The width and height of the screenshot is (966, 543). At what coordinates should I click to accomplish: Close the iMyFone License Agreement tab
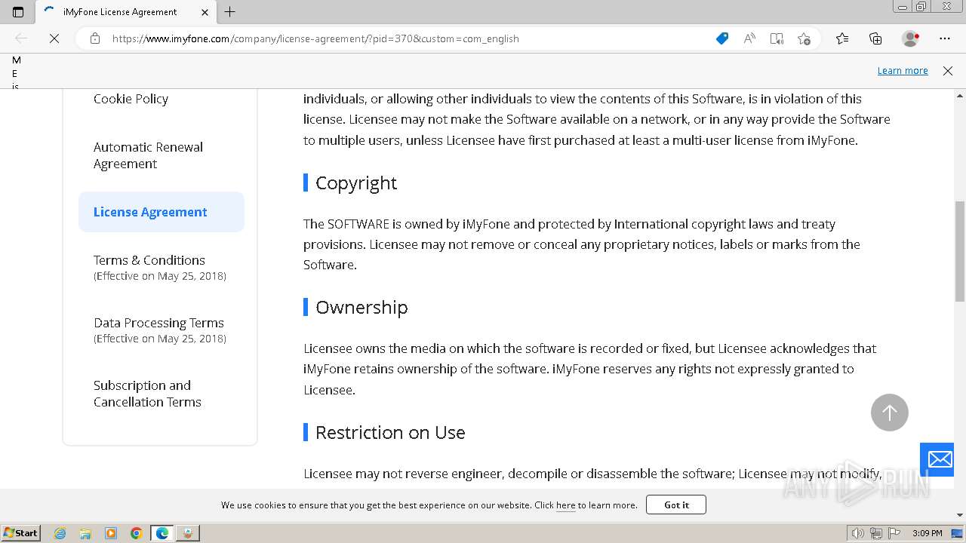[205, 12]
